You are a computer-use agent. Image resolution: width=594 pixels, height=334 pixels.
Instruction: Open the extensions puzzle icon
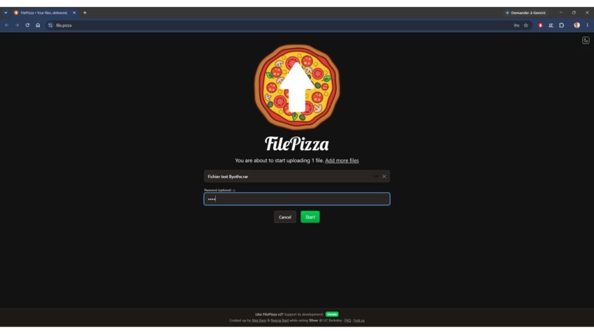pyautogui.click(x=562, y=26)
